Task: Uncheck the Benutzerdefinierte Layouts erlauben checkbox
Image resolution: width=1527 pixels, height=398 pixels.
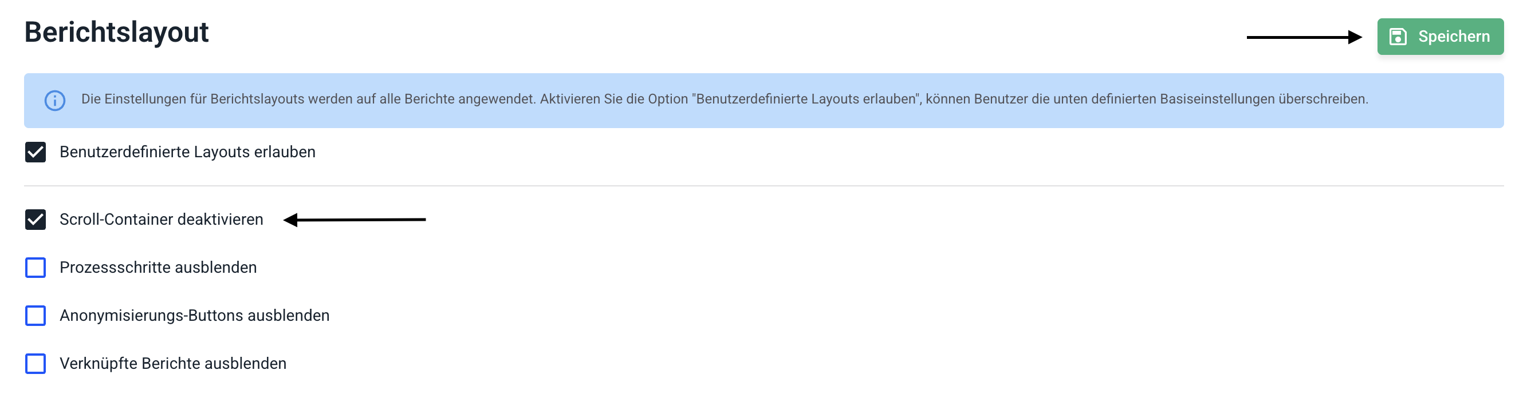Action: point(36,152)
